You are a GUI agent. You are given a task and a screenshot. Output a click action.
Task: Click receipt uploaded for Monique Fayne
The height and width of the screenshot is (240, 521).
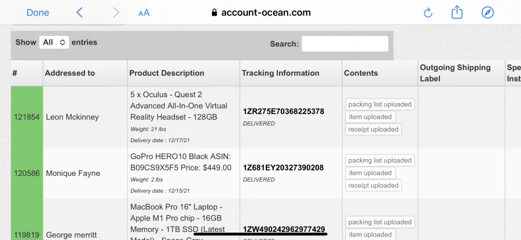(x=373, y=186)
